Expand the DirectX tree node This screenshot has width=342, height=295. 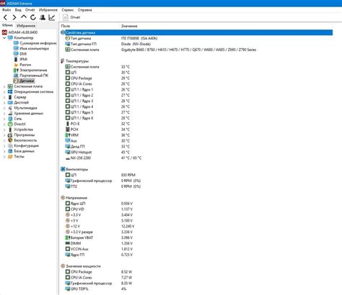[4, 124]
